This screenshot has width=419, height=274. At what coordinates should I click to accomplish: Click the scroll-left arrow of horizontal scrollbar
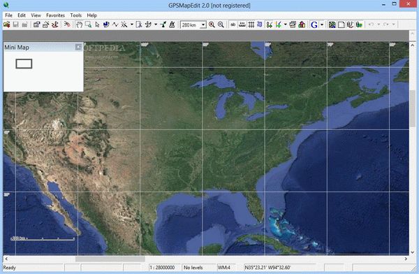[6, 259]
